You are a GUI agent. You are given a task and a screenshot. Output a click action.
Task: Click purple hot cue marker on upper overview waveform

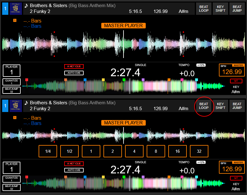tap(143, 80)
